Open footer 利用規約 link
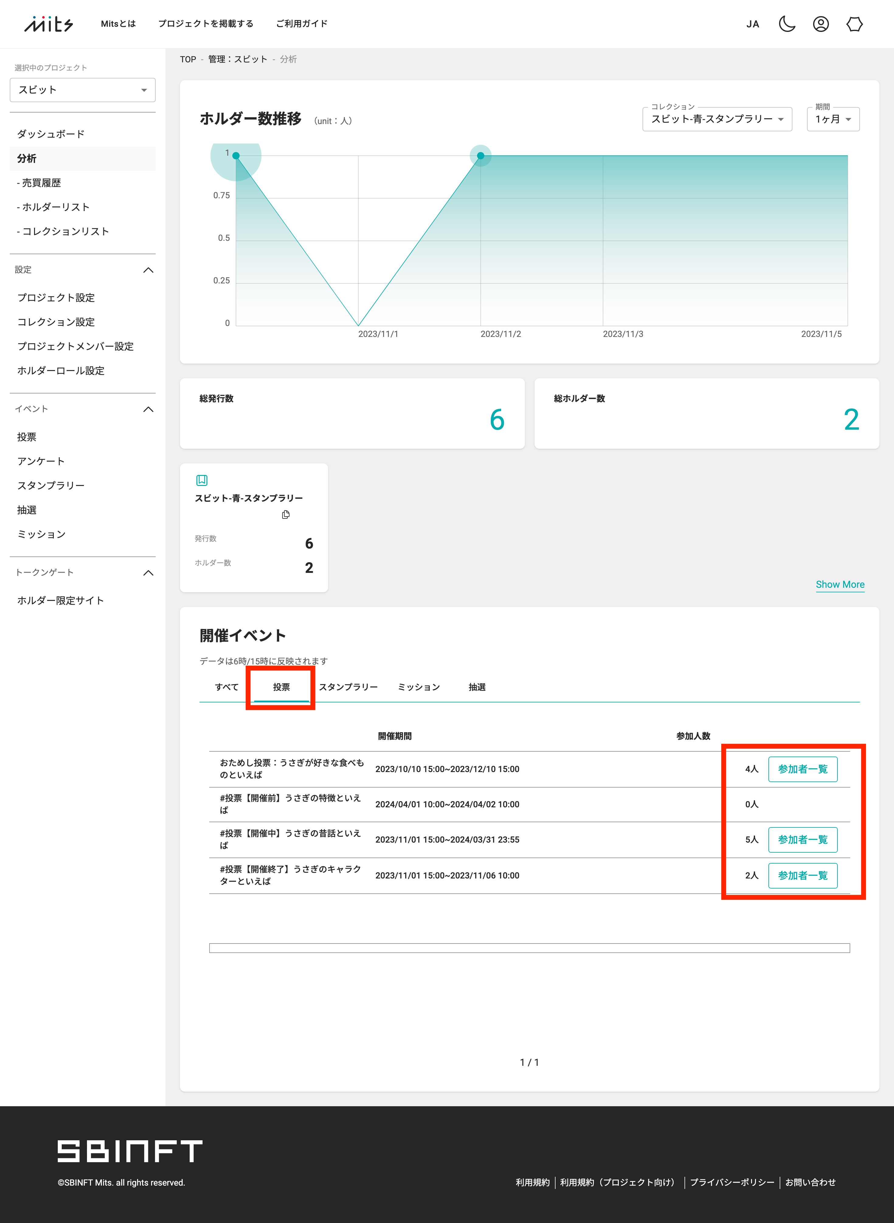Image resolution: width=894 pixels, height=1223 pixels. (532, 1183)
